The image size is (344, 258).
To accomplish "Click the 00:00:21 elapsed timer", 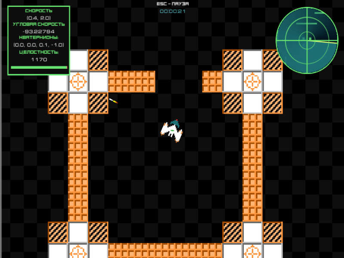I will 173,11.
